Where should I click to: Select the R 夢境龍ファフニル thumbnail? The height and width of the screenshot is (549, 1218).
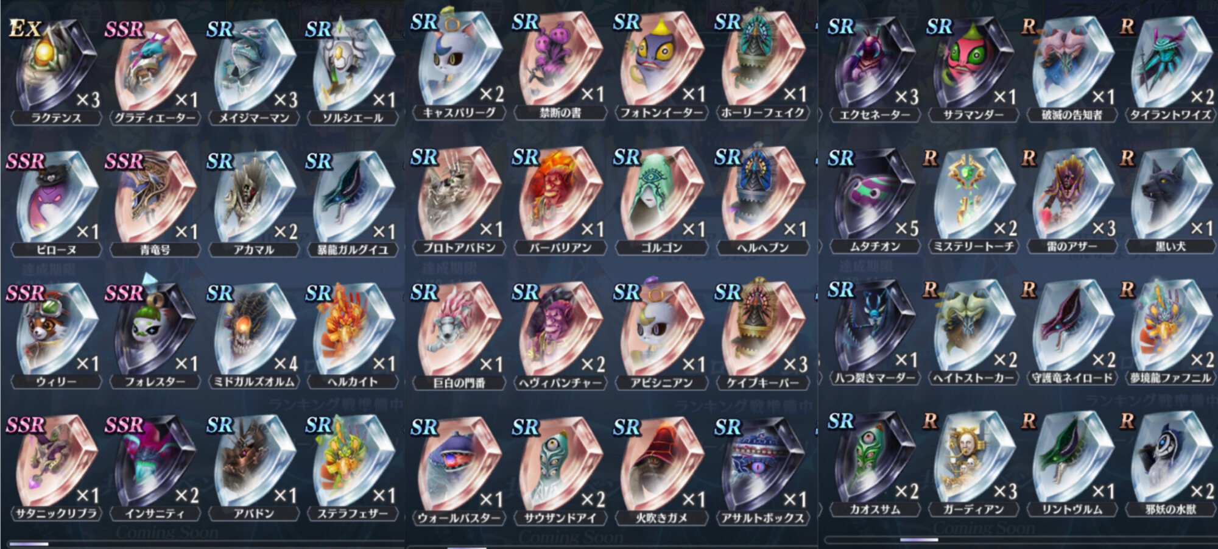coord(1169,326)
